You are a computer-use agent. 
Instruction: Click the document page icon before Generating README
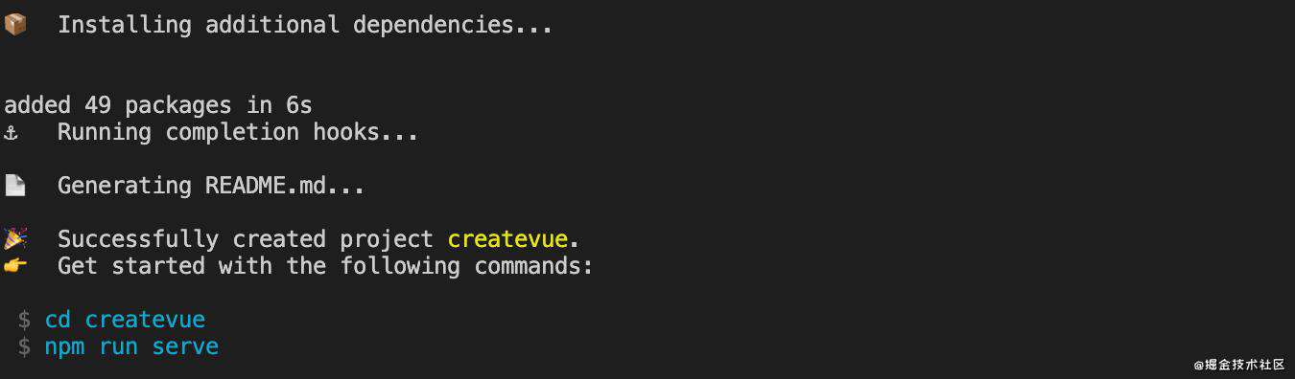click(14, 186)
